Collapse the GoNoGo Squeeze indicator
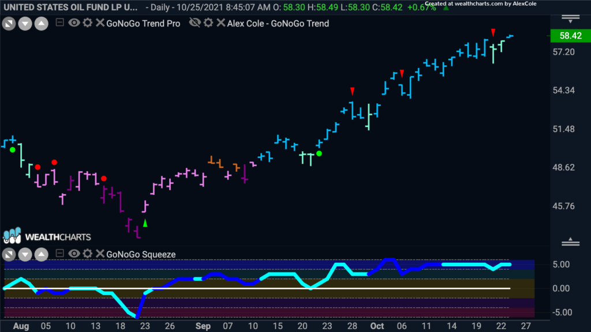591x332 pixels. pos(59,254)
